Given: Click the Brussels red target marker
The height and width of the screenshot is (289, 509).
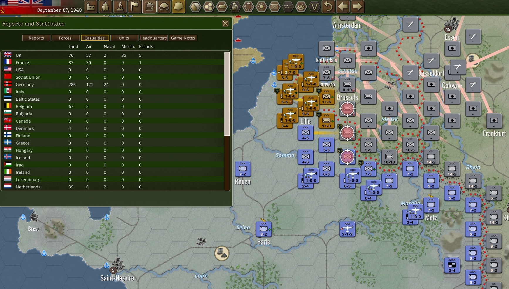Looking at the screenshot, I should pos(347,109).
